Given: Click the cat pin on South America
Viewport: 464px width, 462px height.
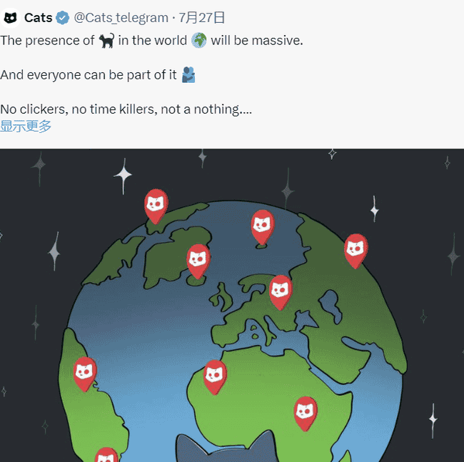Looking at the screenshot, I should click(x=85, y=374).
